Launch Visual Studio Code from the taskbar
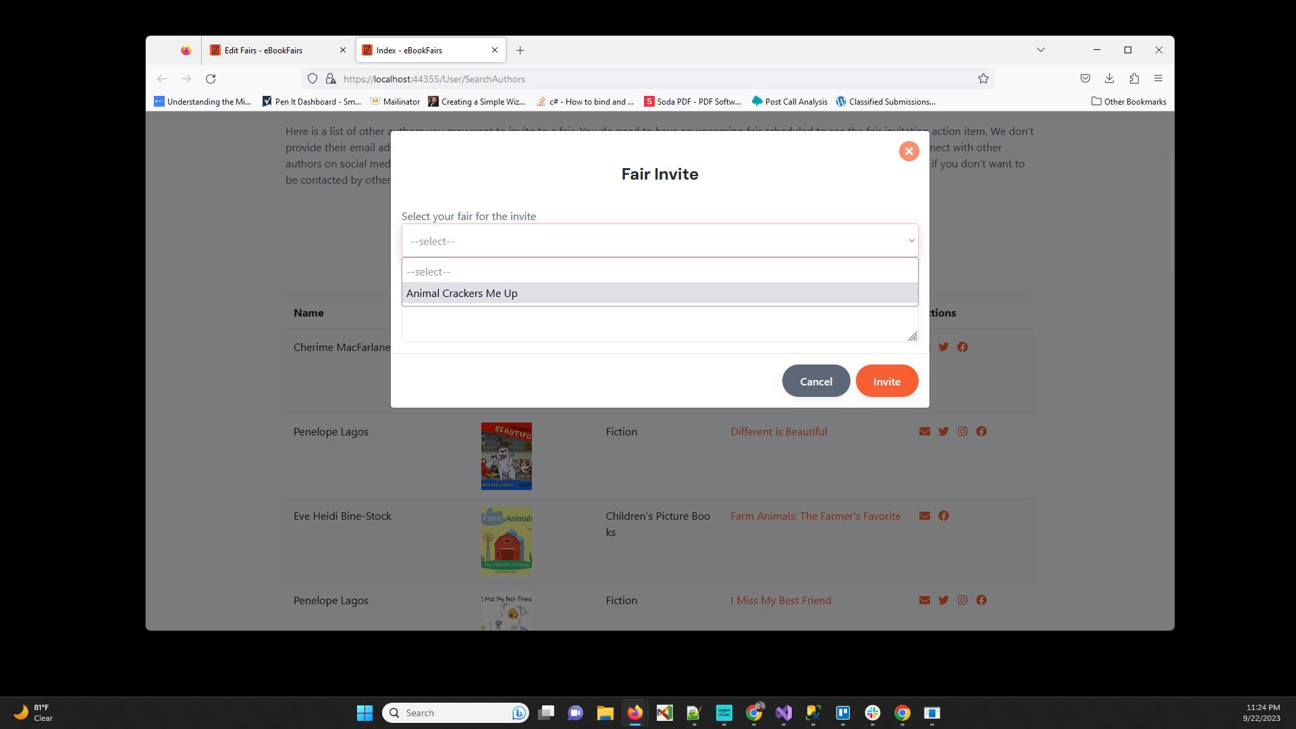The height and width of the screenshot is (729, 1296). [x=784, y=713]
